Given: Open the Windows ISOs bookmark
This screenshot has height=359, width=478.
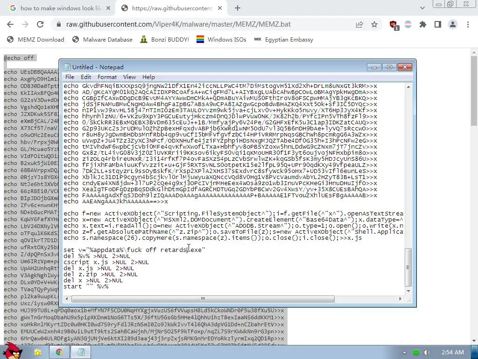Looking at the screenshot, I should (221, 40).
